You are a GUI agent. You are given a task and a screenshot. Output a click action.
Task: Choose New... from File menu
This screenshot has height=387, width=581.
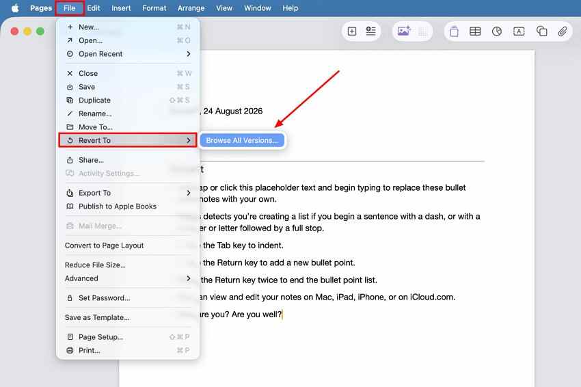coord(128,27)
